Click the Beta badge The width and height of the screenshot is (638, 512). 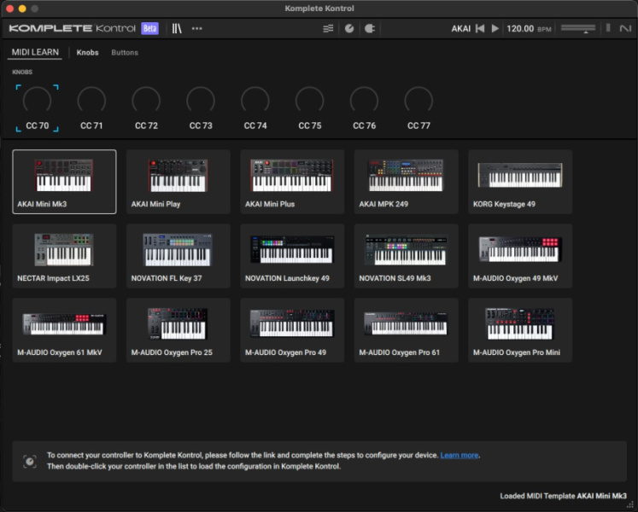(149, 28)
